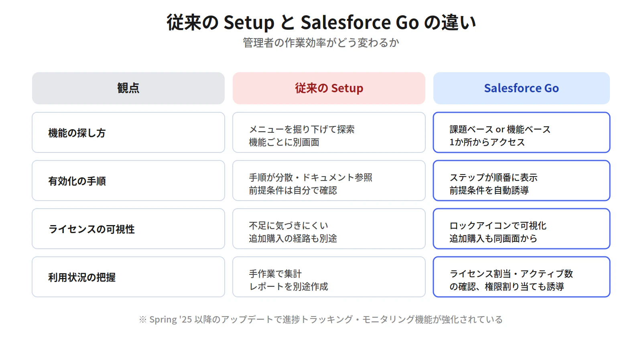This screenshot has height=337, width=642.
Task: Click the Spring '25 footnote text
Action: (x=321, y=319)
